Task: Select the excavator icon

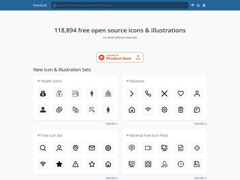Action: coord(76,110)
